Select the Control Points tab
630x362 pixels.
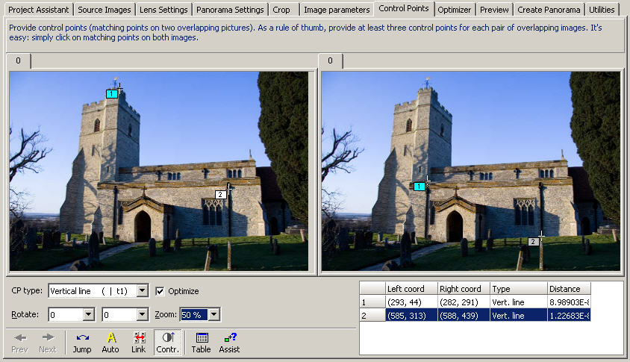(404, 8)
